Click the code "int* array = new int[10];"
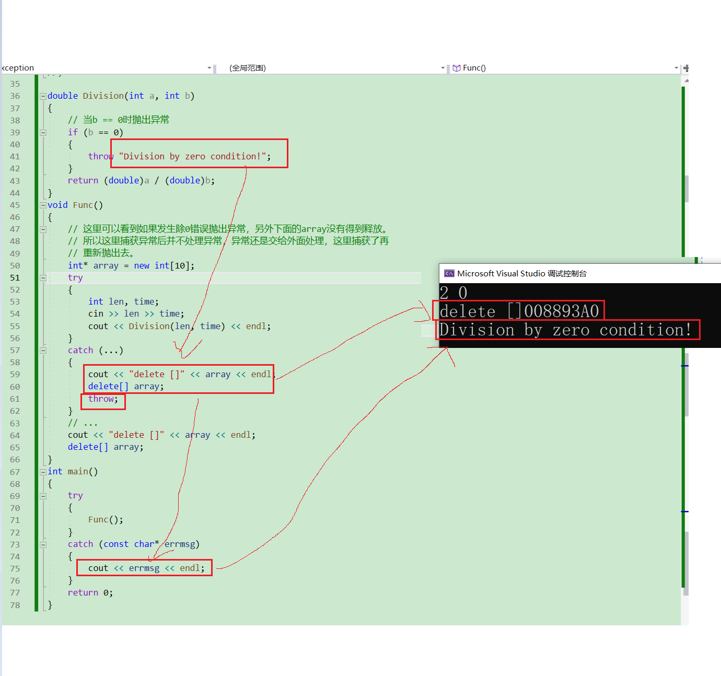The height and width of the screenshot is (676, 721). 131,265
